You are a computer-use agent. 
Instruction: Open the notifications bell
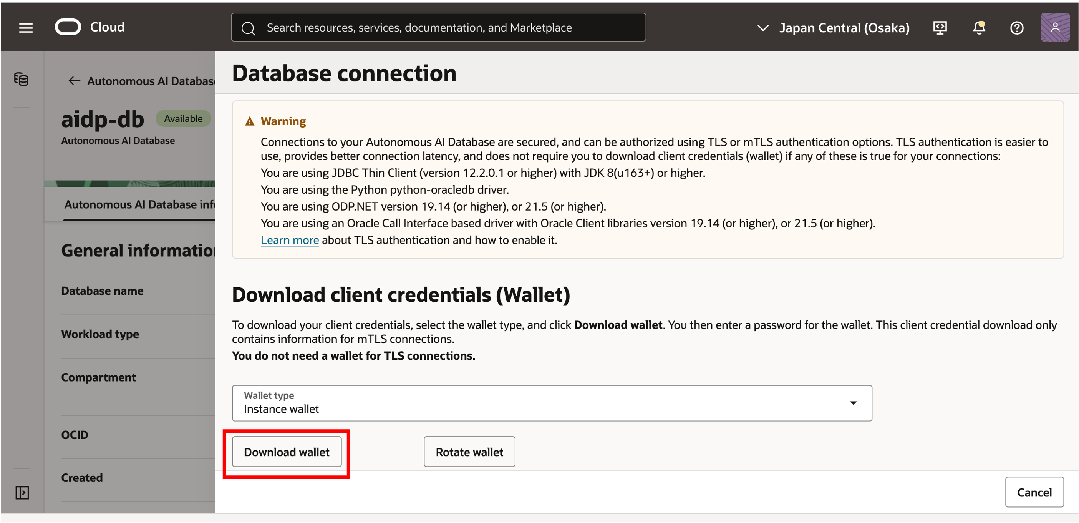(x=979, y=28)
